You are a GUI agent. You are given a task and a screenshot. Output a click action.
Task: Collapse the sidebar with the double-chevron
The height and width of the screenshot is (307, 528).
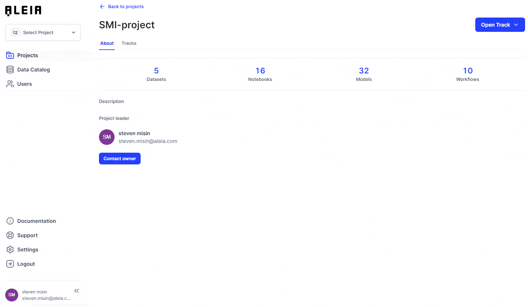[77, 291]
